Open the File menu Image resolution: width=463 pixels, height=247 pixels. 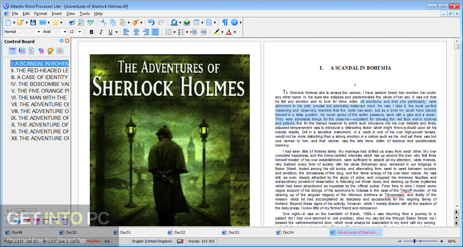click(x=15, y=14)
